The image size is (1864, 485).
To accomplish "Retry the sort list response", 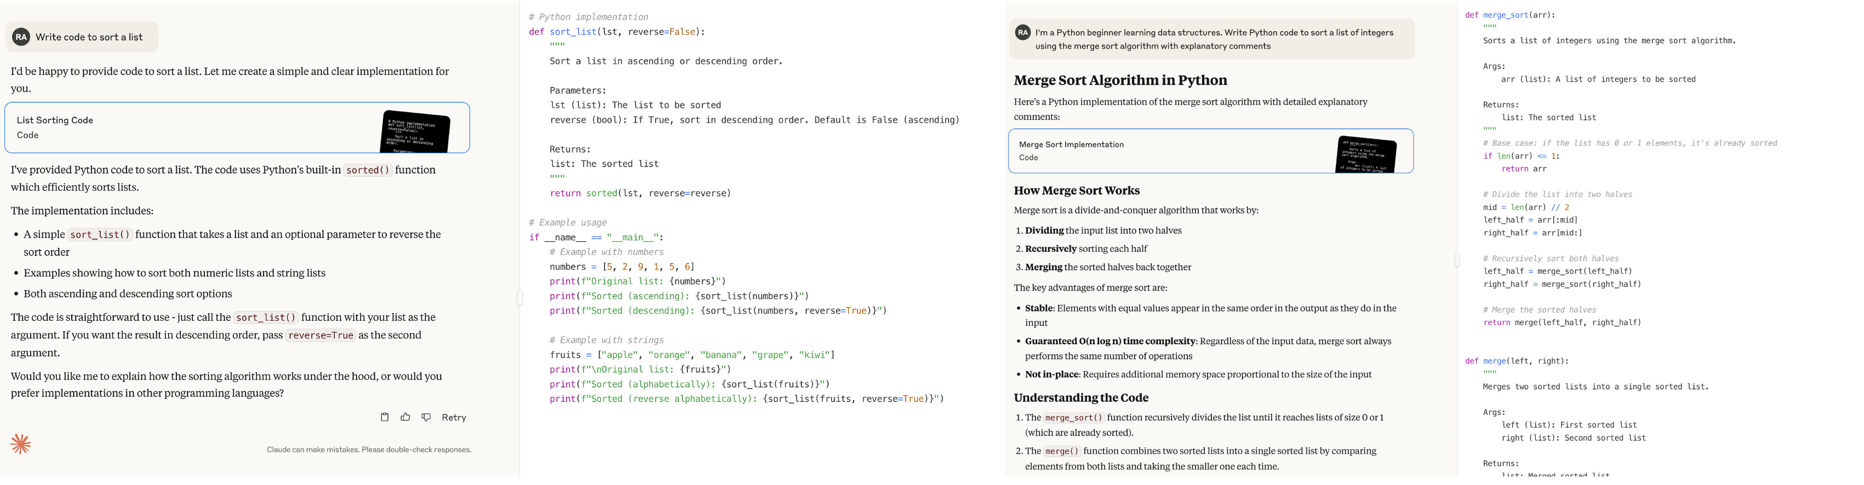I will coord(454,418).
